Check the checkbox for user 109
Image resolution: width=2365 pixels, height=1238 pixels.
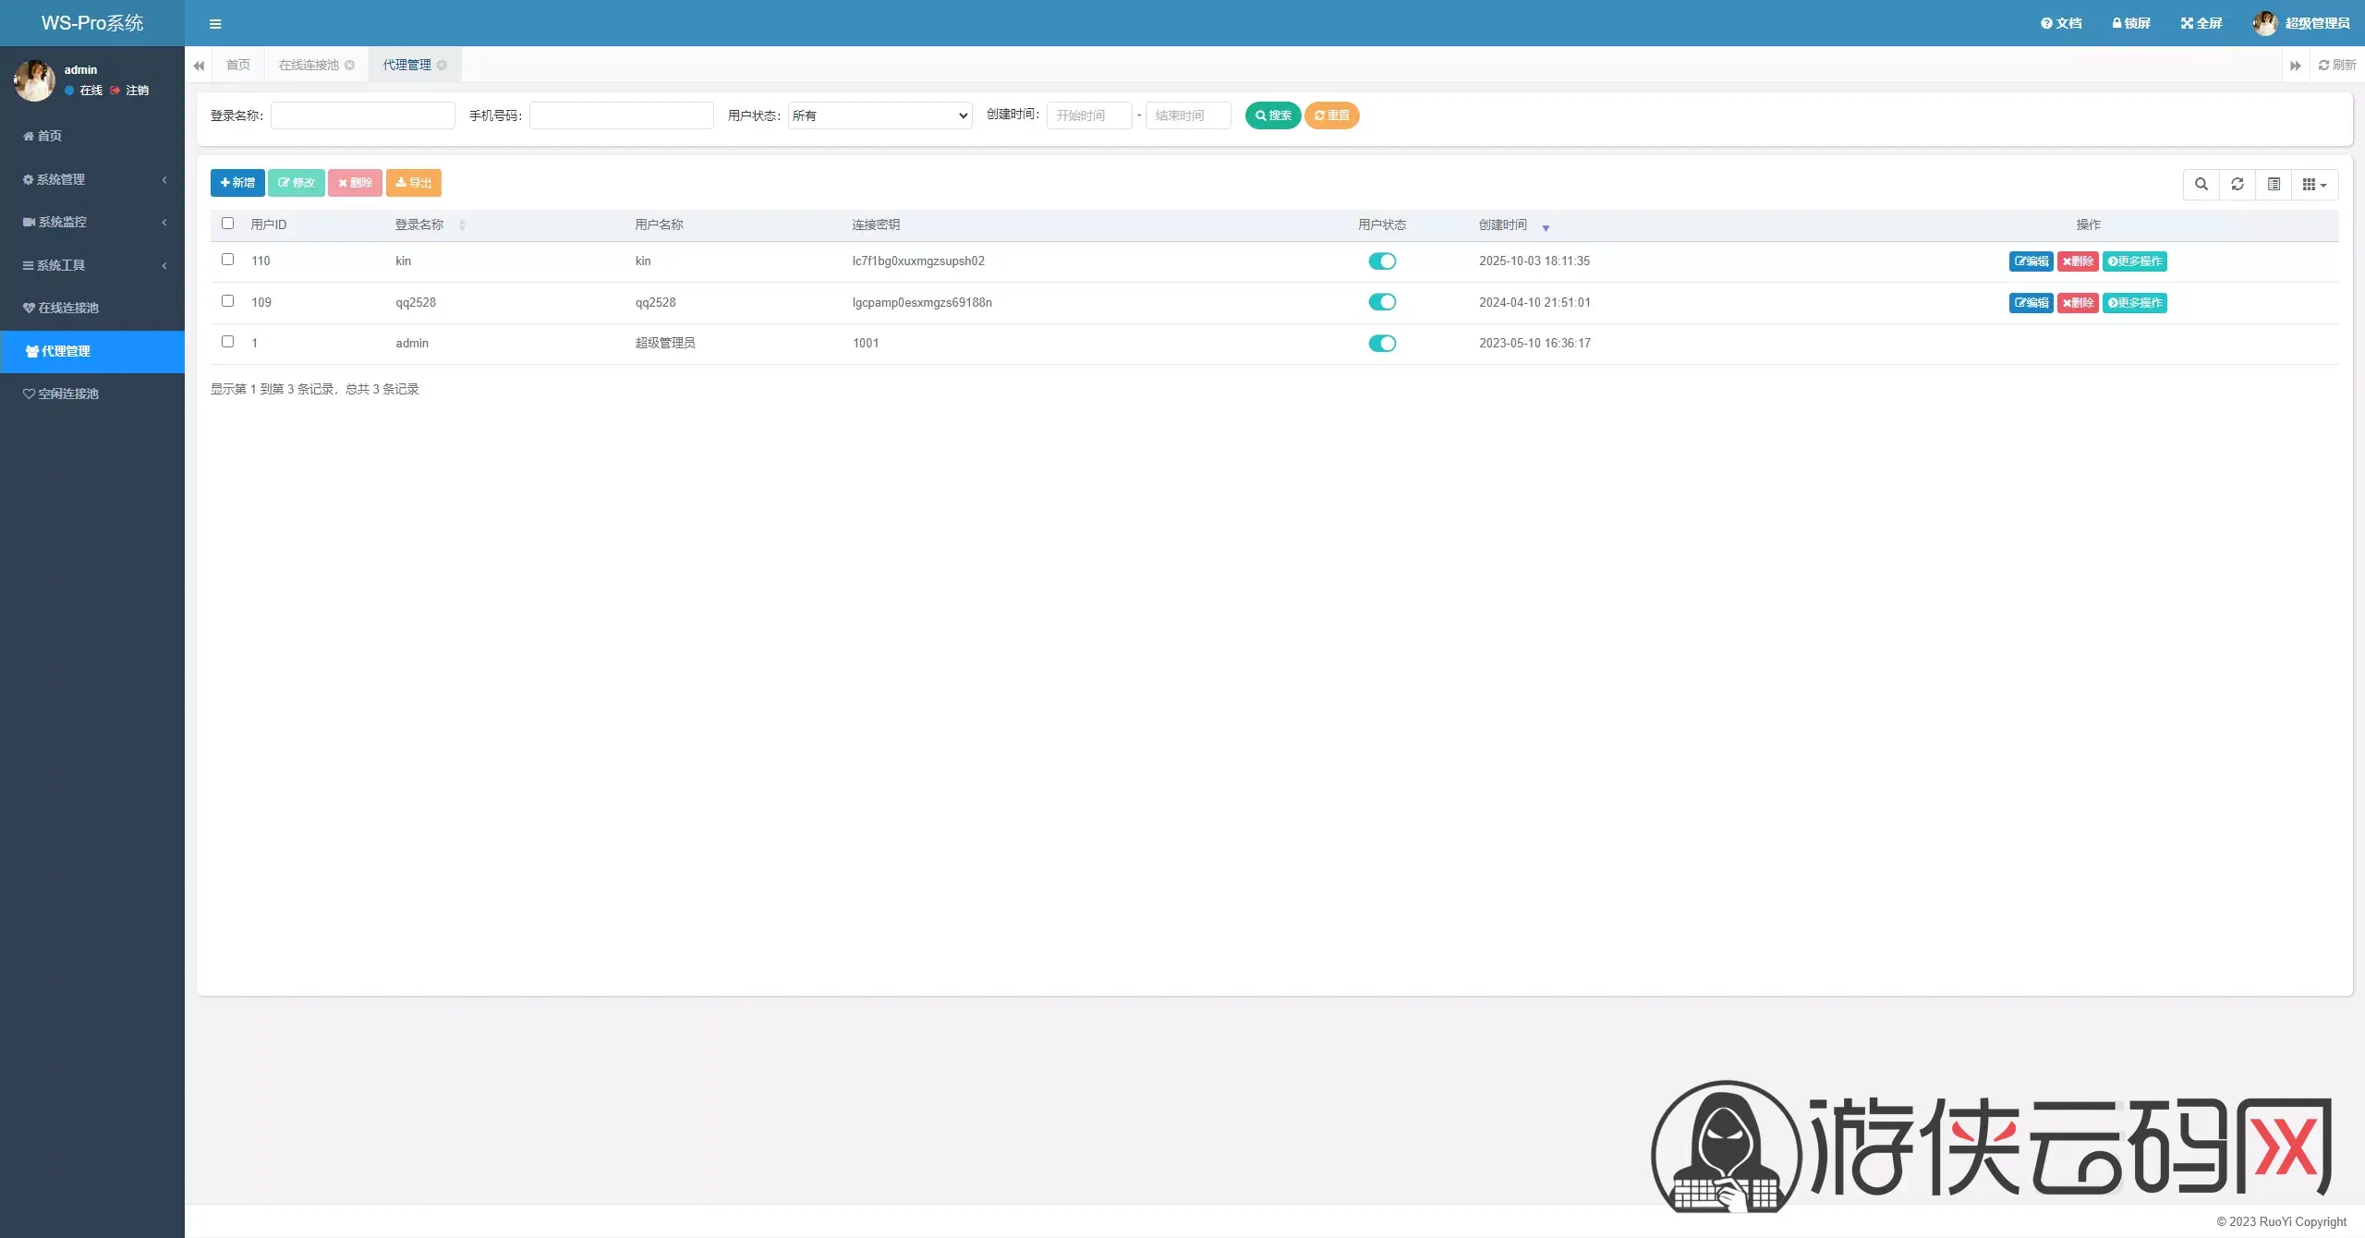pos(228,301)
